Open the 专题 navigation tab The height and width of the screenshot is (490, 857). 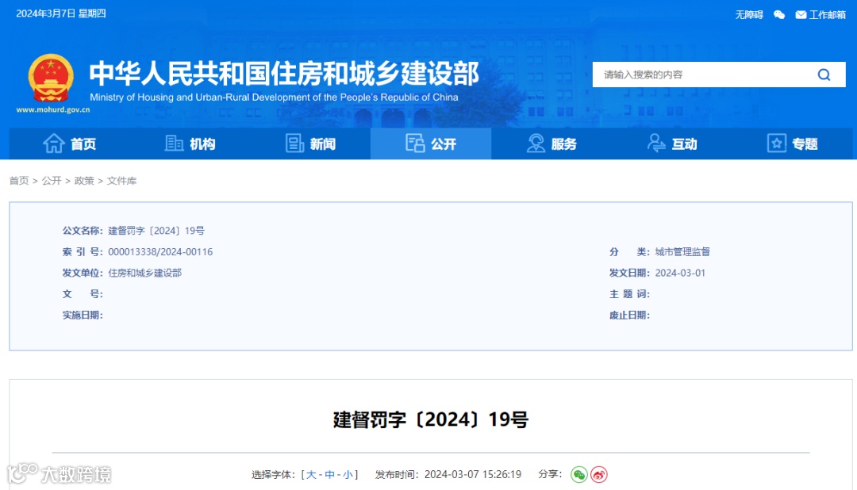coord(793,144)
